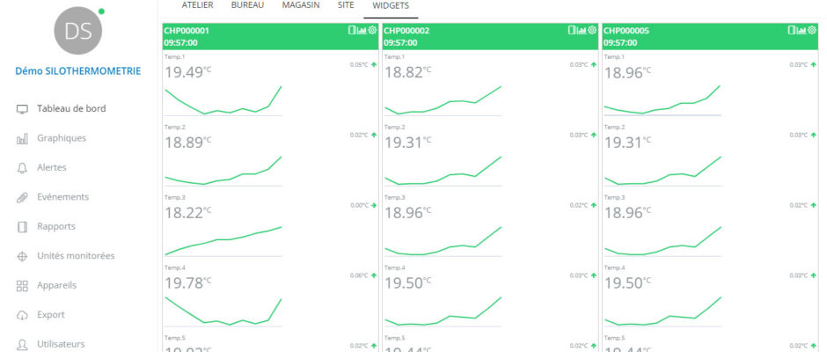This screenshot has height=352, width=827.
Task: Switch to the SITE tab
Action: [346, 5]
